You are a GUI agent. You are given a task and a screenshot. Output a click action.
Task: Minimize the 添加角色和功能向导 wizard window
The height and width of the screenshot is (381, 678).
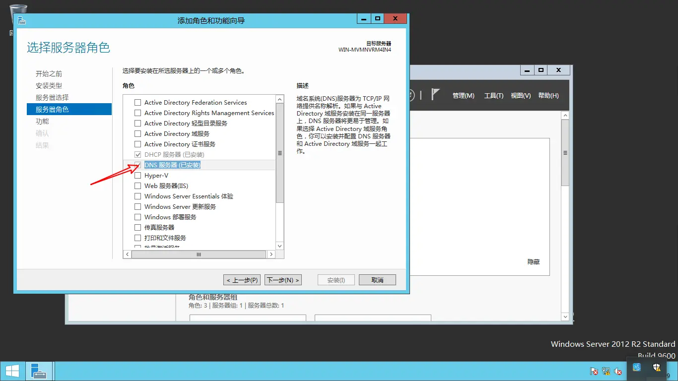point(364,18)
